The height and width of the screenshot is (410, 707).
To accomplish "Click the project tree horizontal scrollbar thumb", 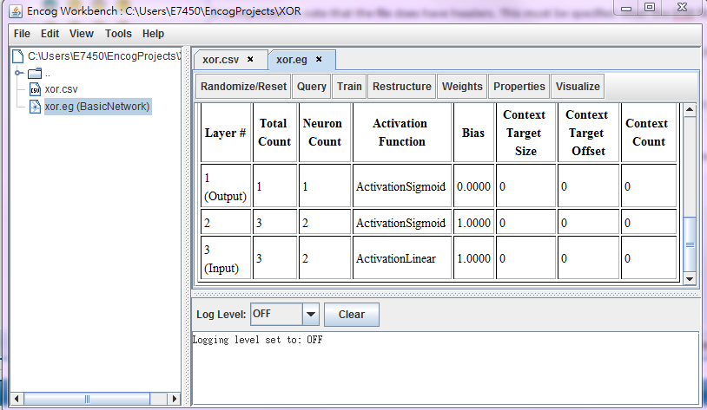I will click(x=87, y=399).
